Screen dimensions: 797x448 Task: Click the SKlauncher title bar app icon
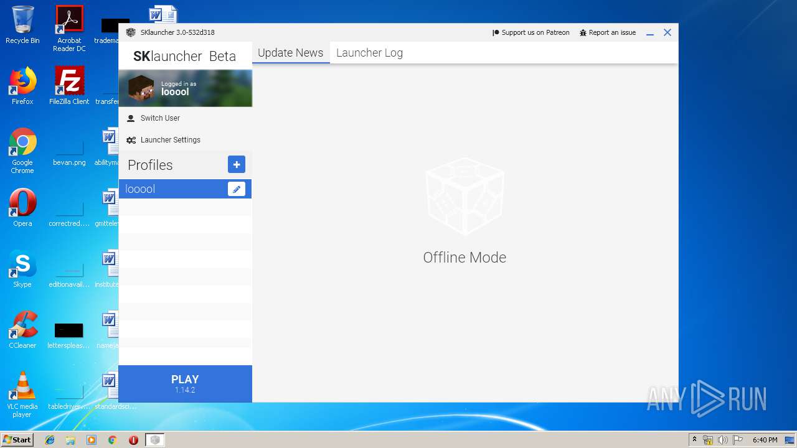131,32
